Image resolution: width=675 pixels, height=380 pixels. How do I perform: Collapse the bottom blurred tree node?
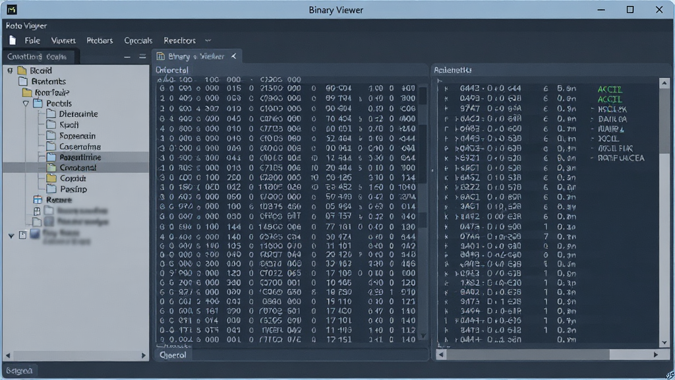coord(11,236)
